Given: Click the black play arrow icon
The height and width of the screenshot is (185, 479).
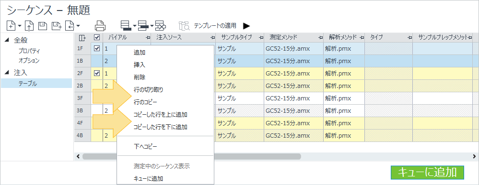Looking at the screenshot, I should (246, 26).
